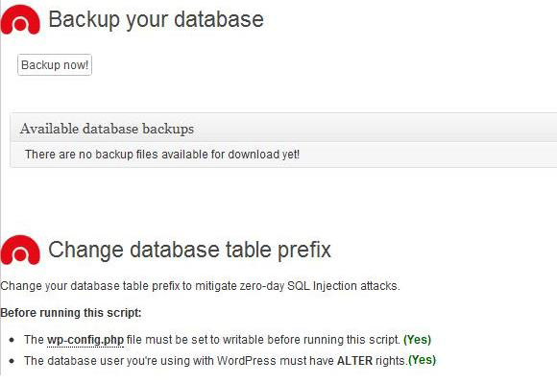This screenshot has height=384, width=557.
Task: Click the Backup now! button
Action: pyautogui.click(x=55, y=65)
